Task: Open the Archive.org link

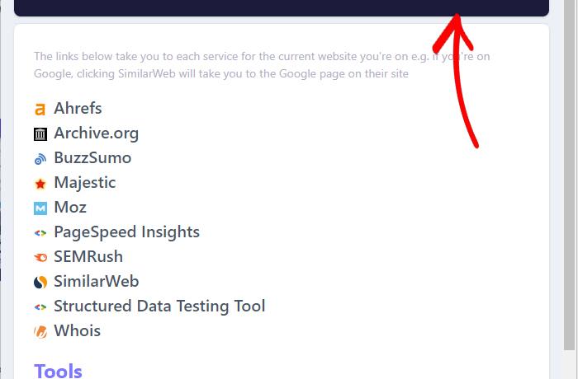Action: click(x=96, y=133)
